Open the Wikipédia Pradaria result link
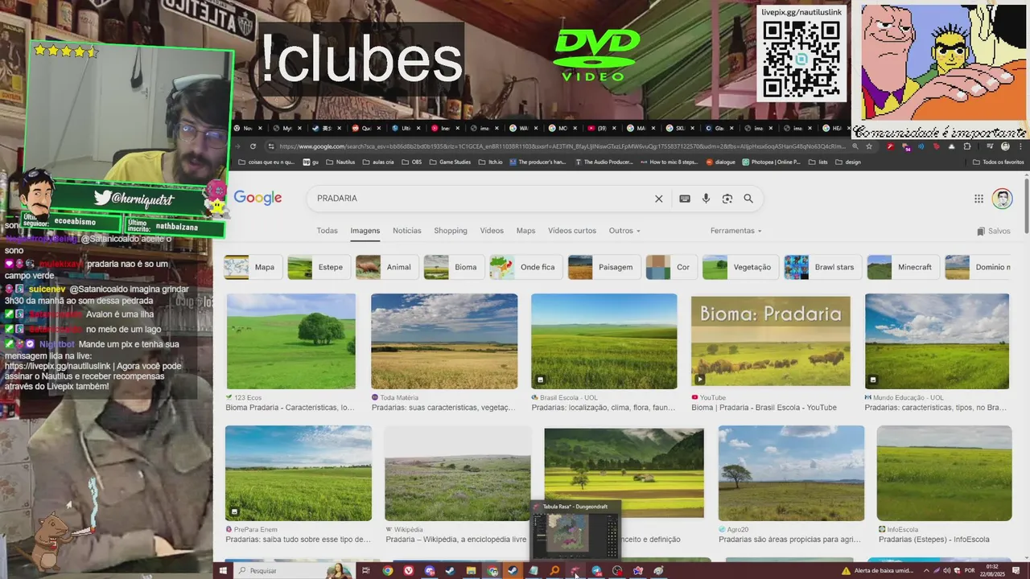The image size is (1030, 579). [455, 540]
